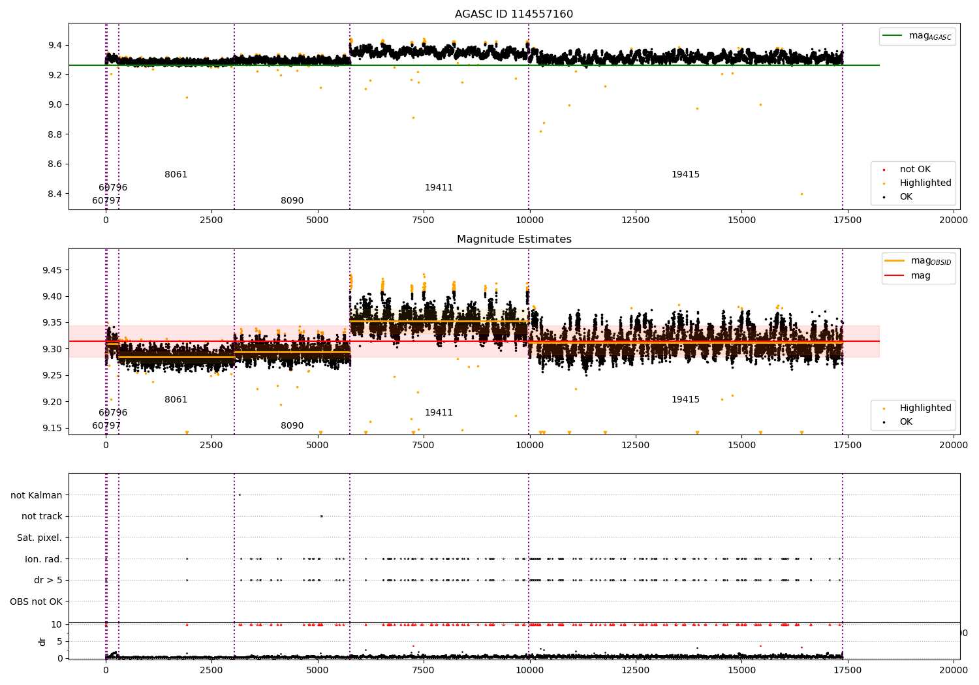Click the 'dr > 5' axis label

pyautogui.click(x=48, y=581)
